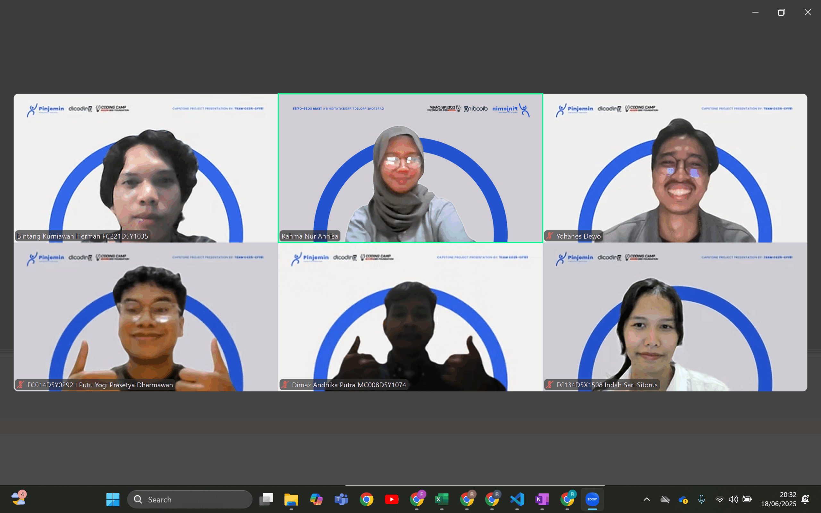Expand hidden system tray icons chevron
Image resolution: width=821 pixels, height=513 pixels.
coord(647,499)
